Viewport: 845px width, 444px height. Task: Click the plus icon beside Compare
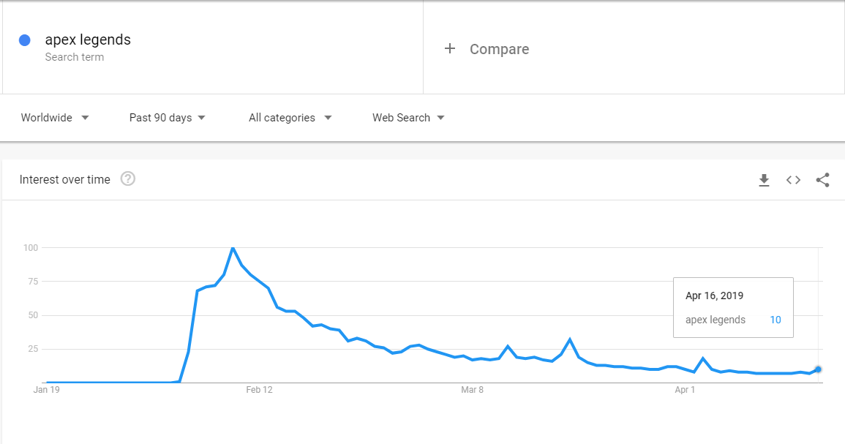coord(450,49)
